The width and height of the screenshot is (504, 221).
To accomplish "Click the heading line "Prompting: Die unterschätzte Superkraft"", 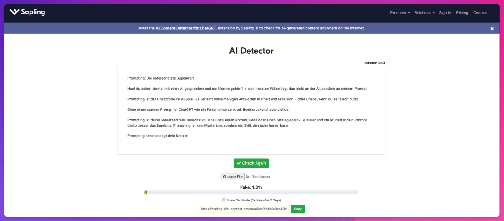I will [x=160, y=78].
